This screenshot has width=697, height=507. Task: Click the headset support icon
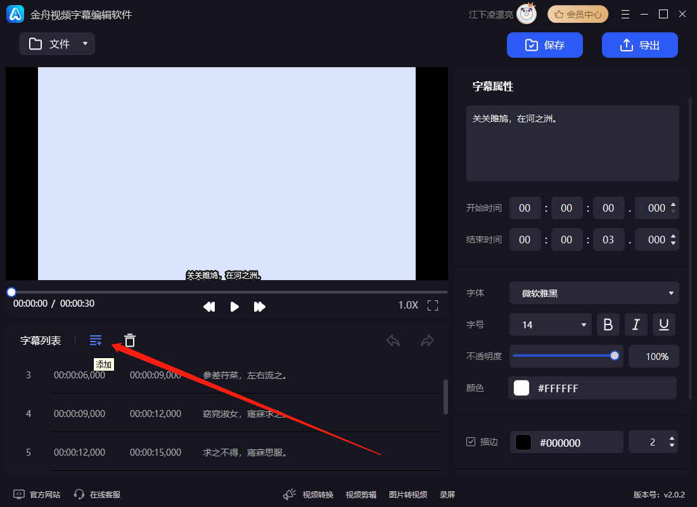(x=79, y=494)
